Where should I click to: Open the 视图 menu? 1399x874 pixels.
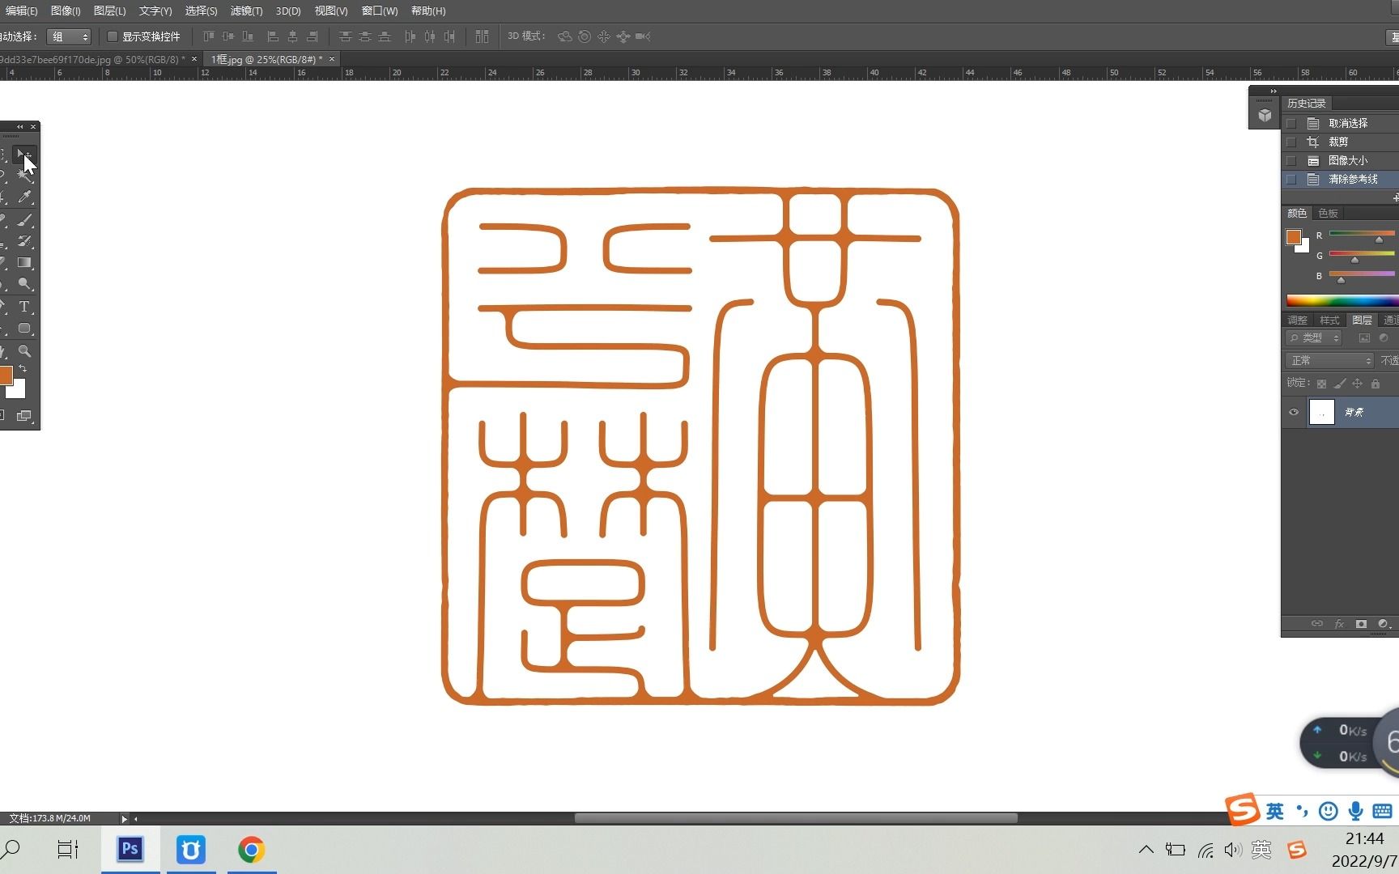click(331, 11)
